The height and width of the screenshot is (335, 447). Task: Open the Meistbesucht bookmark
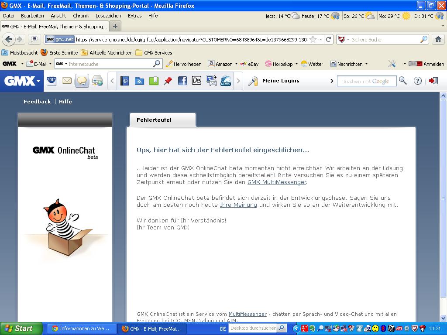20,53
